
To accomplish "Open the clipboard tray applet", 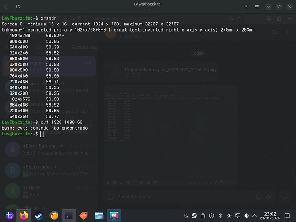I will (203, 215).
